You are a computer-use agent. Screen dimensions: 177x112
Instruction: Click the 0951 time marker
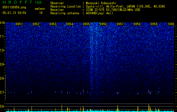pyautogui.click(x=19, y=24)
